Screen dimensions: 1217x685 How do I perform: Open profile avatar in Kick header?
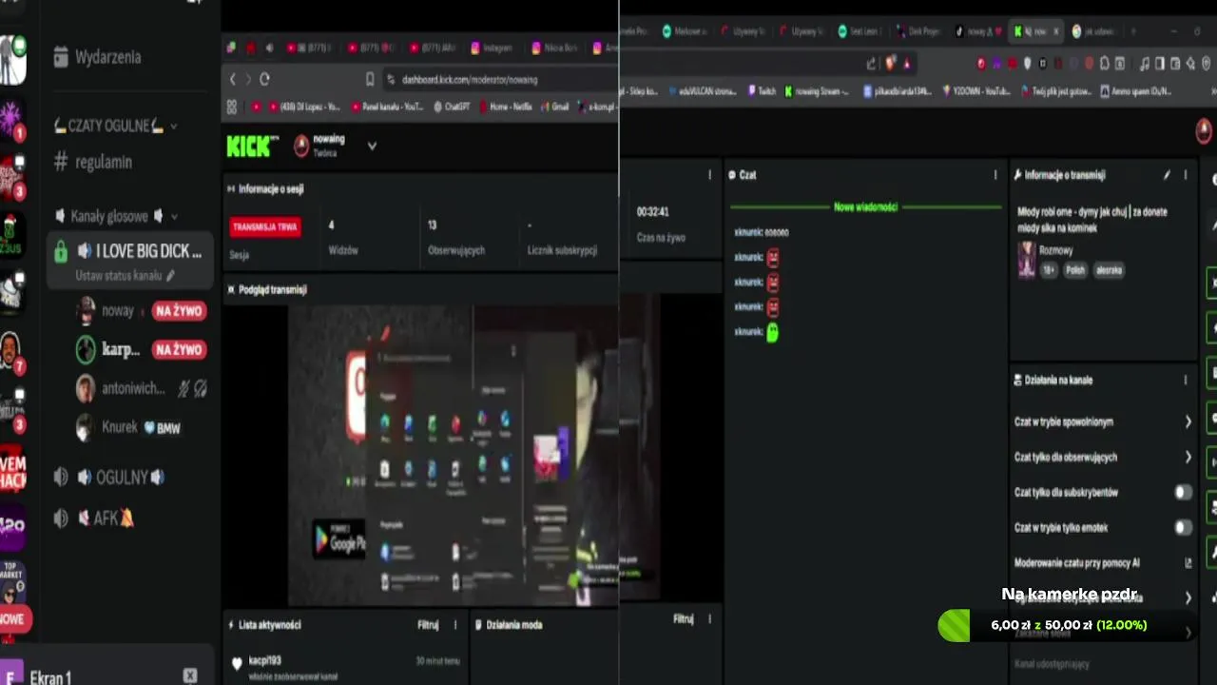(1205, 132)
